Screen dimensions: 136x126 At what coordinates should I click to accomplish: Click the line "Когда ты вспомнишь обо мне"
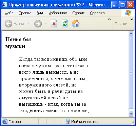[53, 59]
